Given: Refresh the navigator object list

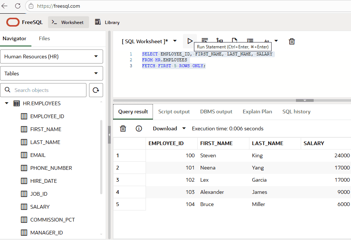Looking at the screenshot, I should pyautogui.click(x=96, y=90).
